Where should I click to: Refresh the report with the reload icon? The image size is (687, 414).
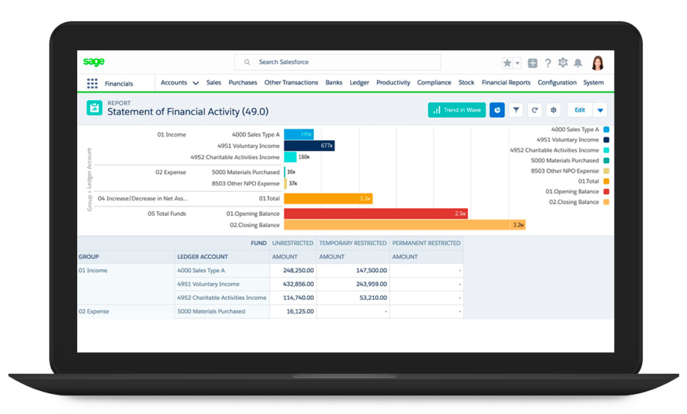click(535, 110)
